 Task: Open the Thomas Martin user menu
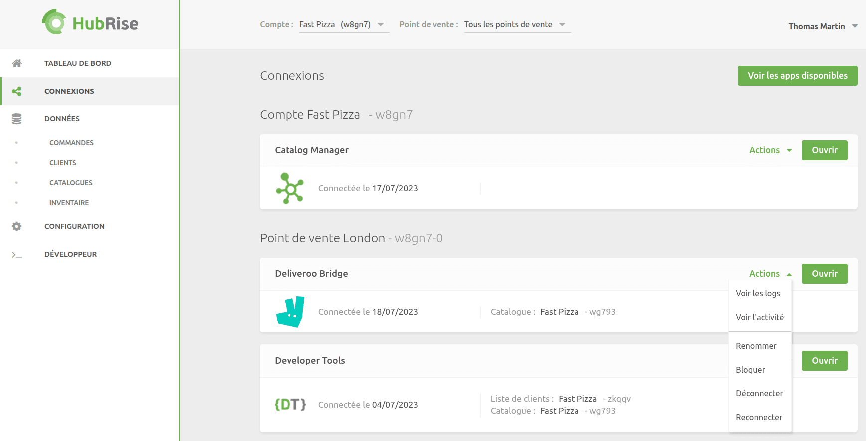(x=823, y=26)
